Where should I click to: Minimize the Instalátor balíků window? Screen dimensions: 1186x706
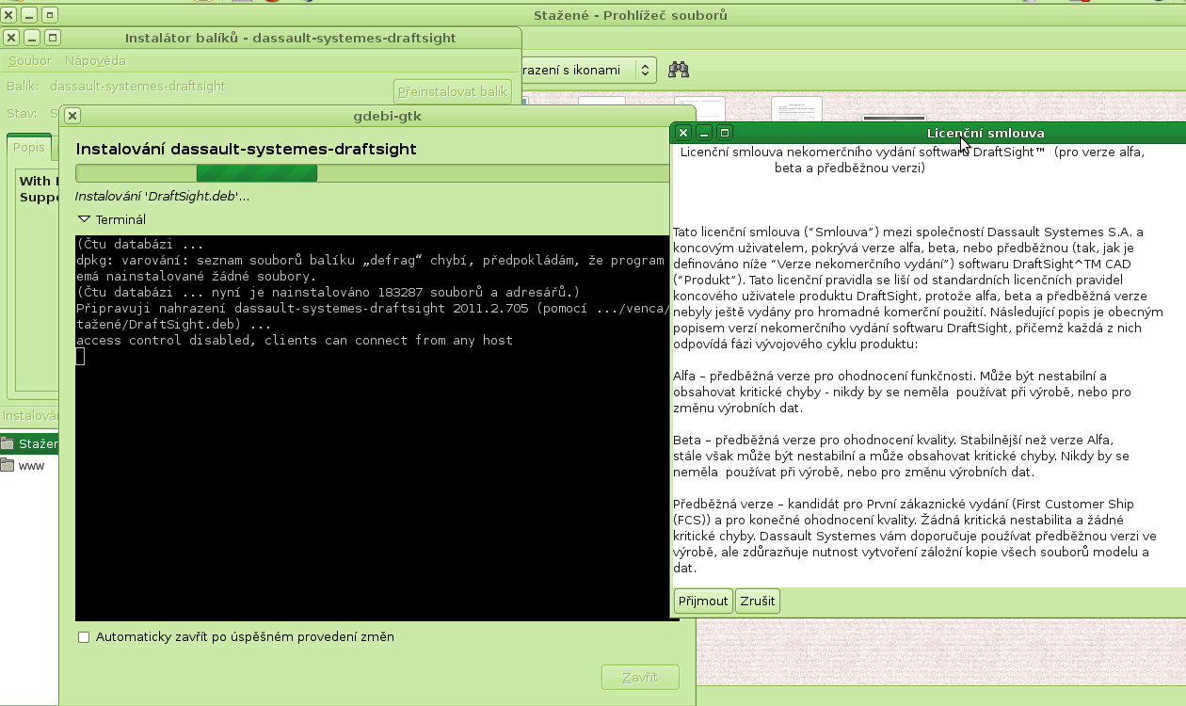(x=32, y=38)
